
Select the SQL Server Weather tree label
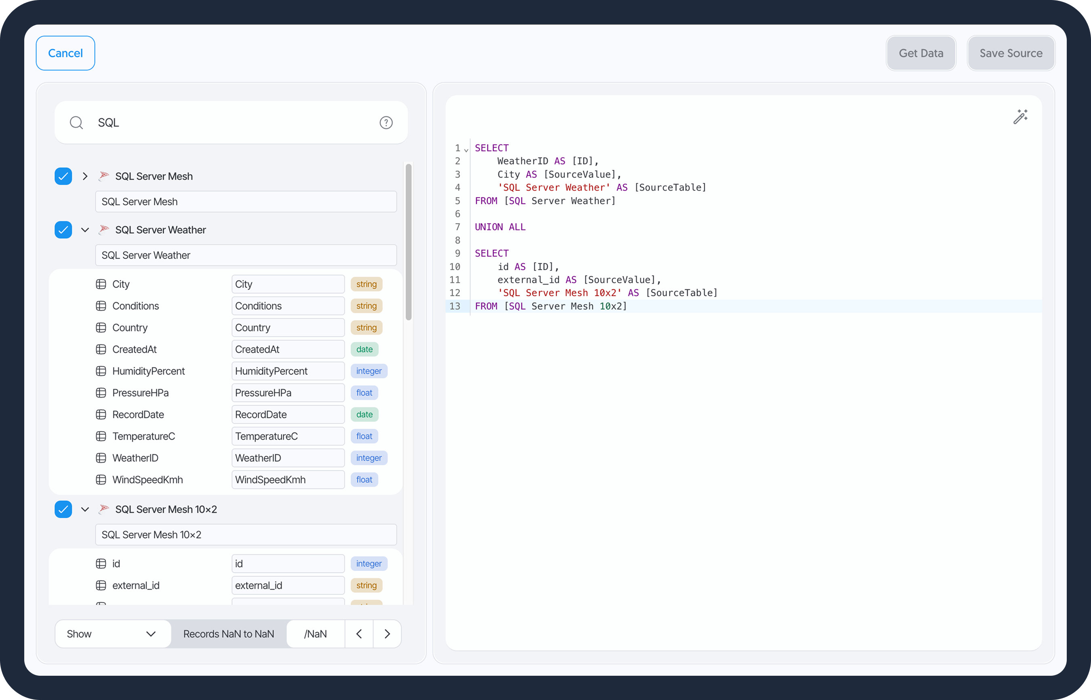pyautogui.click(x=160, y=230)
